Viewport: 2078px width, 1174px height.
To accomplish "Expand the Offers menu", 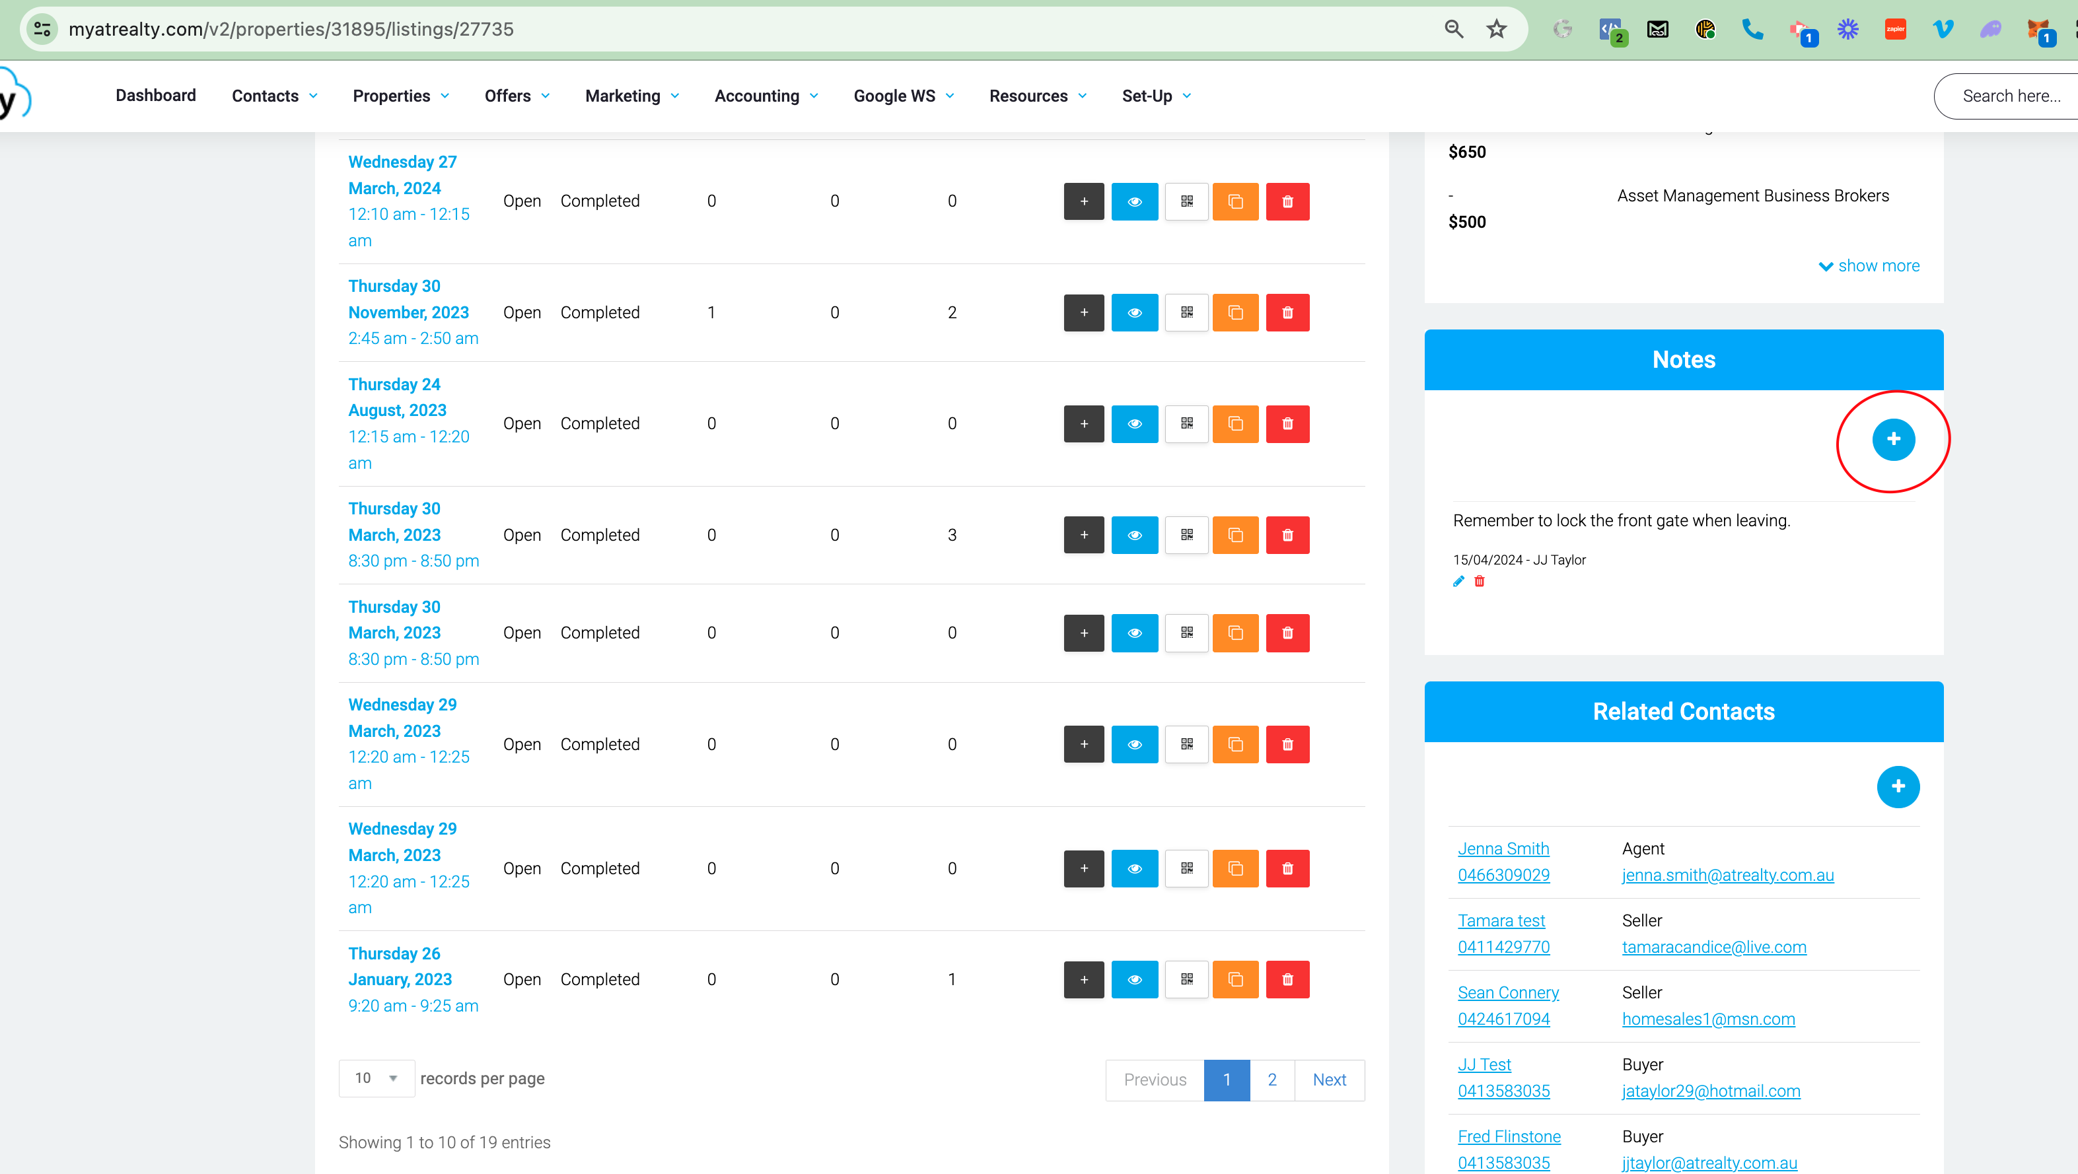I will (517, 96).
